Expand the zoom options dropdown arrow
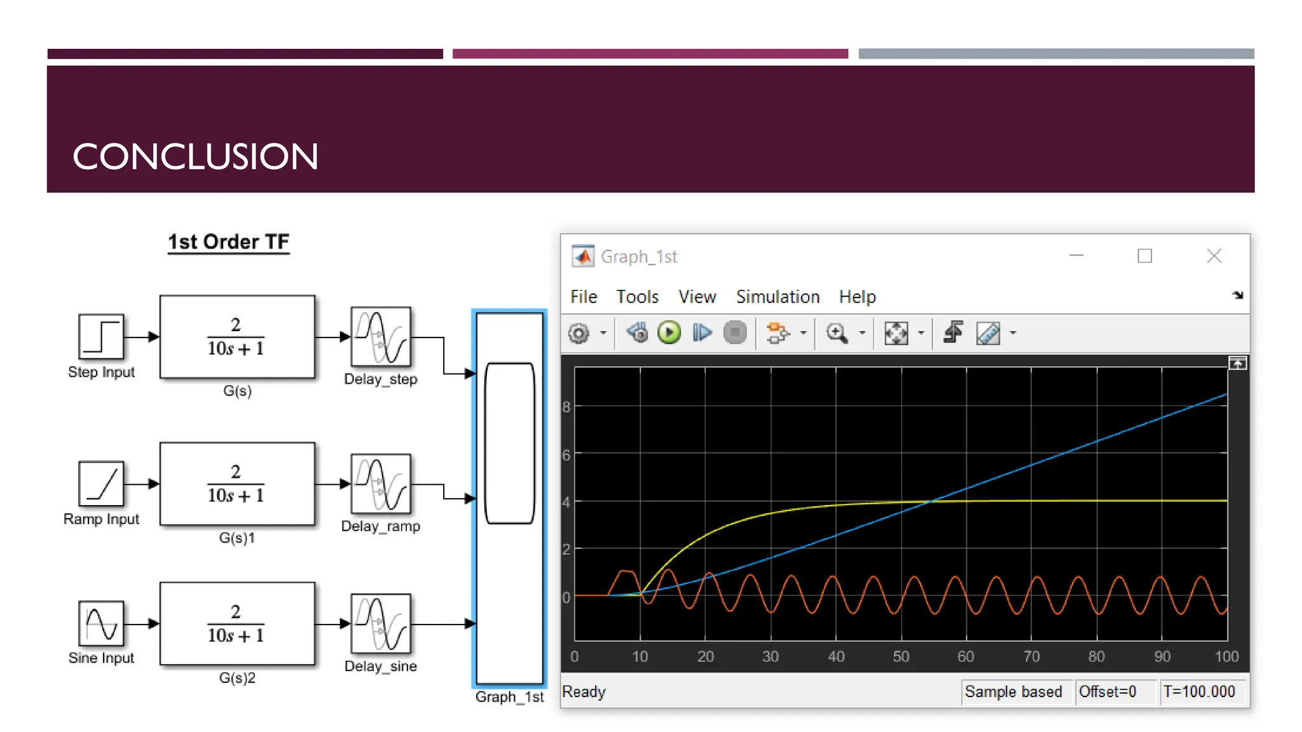This screenshot has width=1302, height=732. tap(862, 333)
